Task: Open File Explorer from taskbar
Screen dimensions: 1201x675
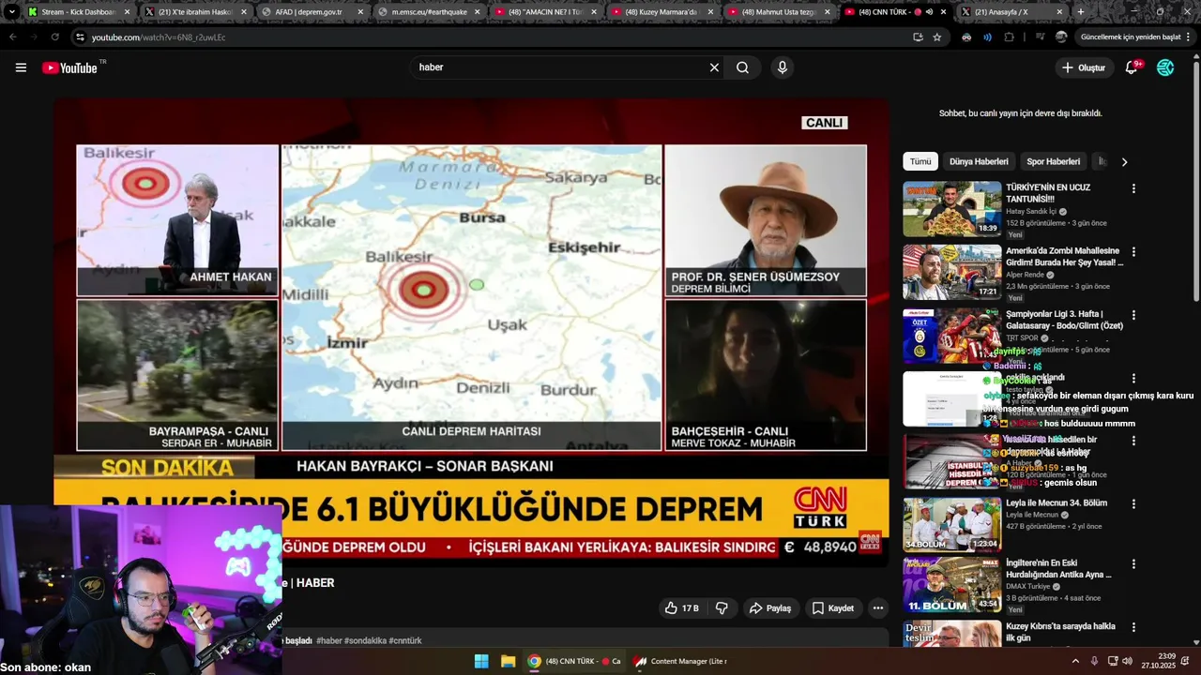Action: [508, 661]
